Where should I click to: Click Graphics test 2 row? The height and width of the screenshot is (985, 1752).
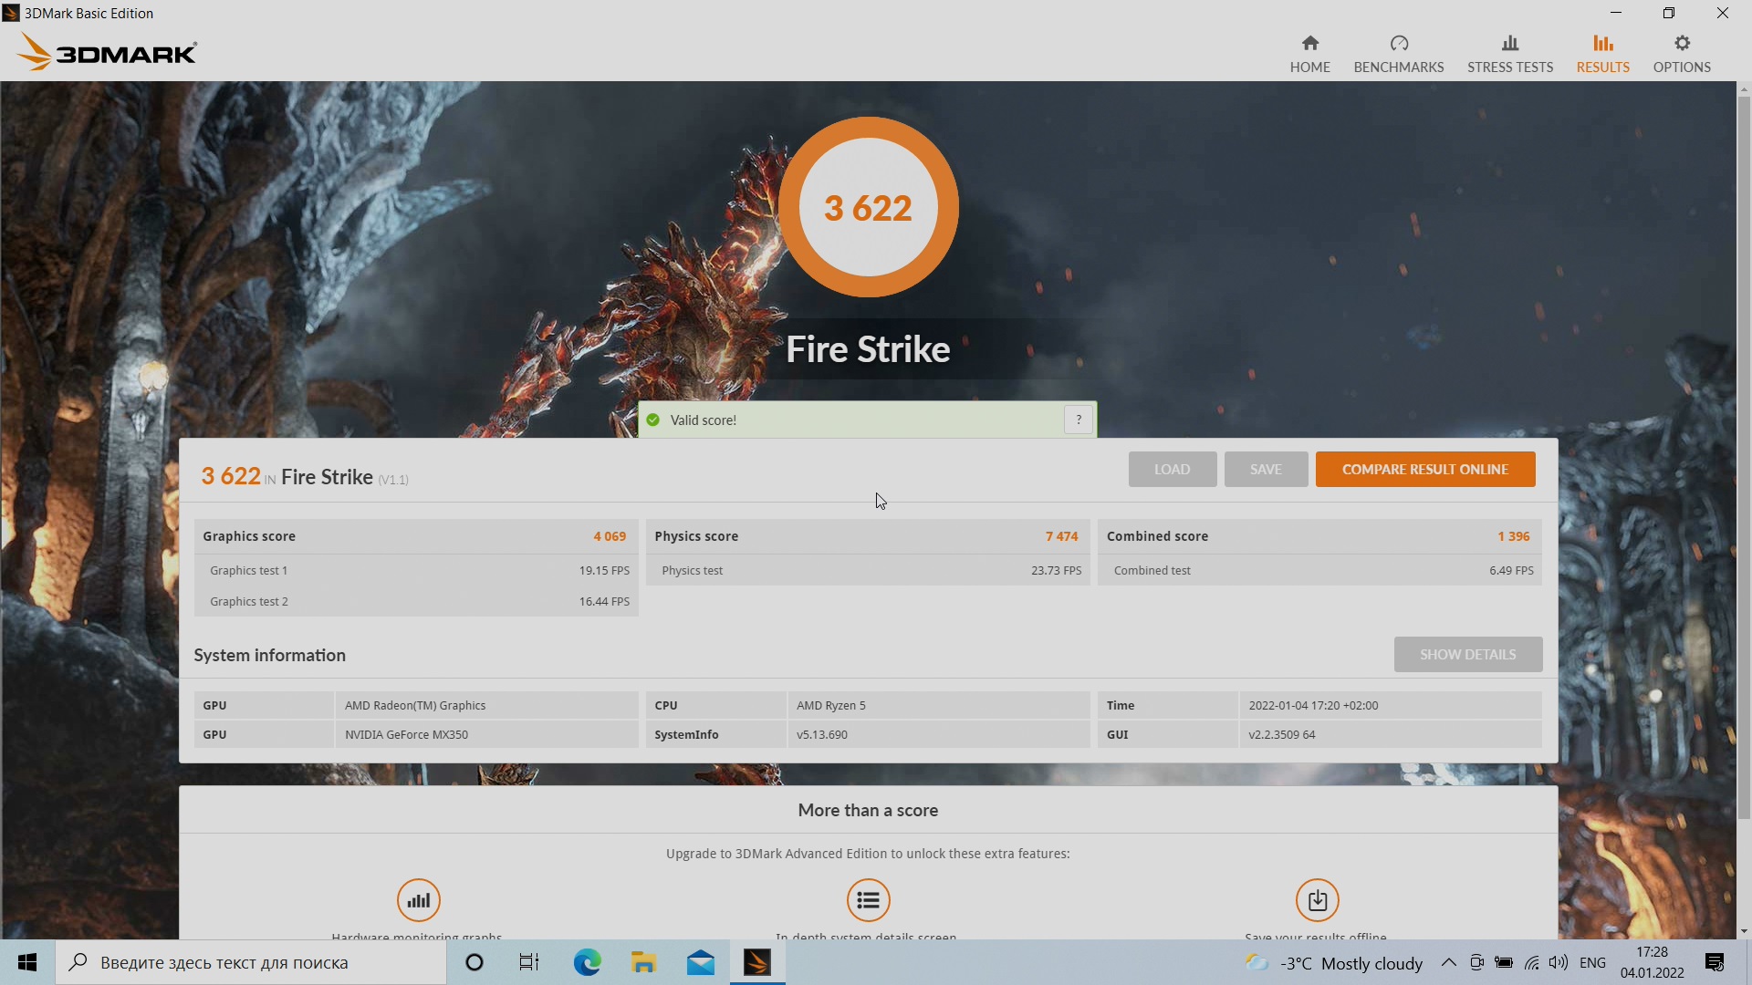pos(415,601)
